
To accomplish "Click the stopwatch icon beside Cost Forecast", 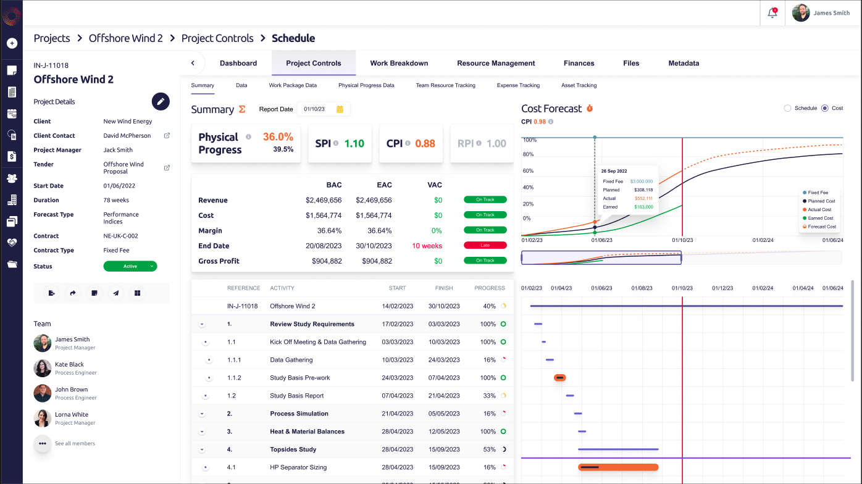I will [590, 109].
